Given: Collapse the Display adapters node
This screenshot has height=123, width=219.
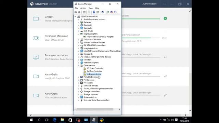Looking at the screenshot, I should [x=78, y=34].
